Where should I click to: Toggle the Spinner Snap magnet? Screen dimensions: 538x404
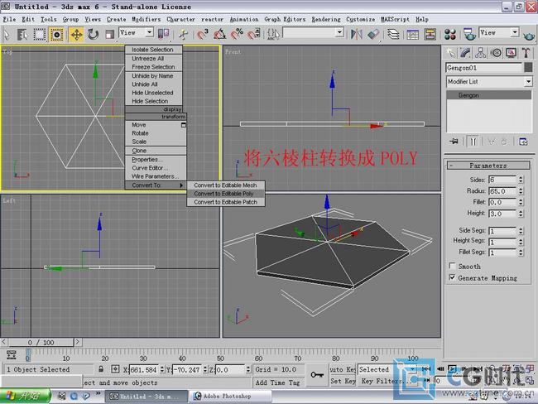pos(254,34)
